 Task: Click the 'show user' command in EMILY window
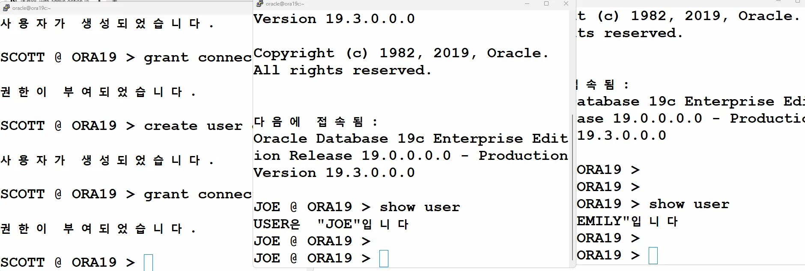click(x=689, y=204)
